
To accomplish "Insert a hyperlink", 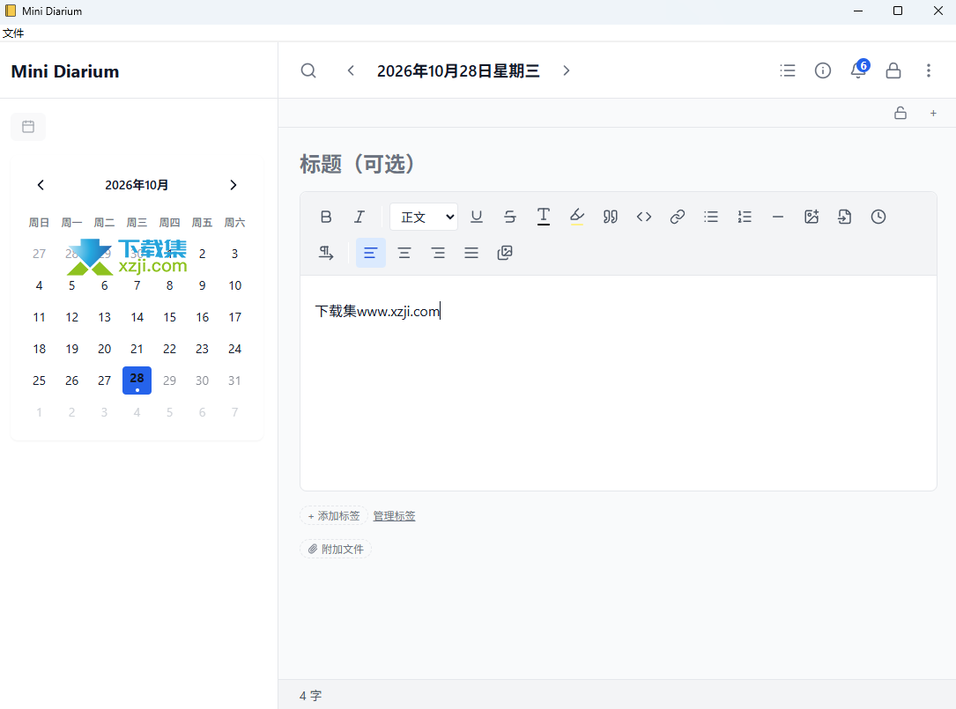I will tap(678, 217).
